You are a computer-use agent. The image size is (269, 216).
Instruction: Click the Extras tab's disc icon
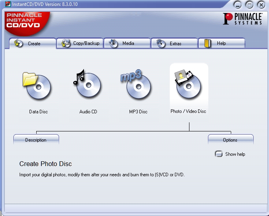click(161, 43)
